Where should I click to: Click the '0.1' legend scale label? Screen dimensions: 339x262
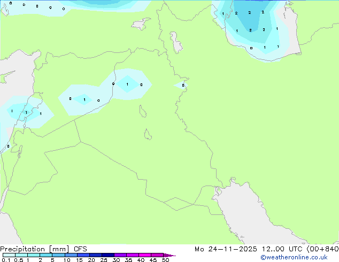(6, 260)
